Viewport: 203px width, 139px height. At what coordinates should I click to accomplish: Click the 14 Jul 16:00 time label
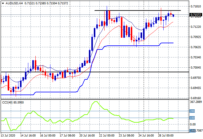pyautogui.click(x=28, y=136)
